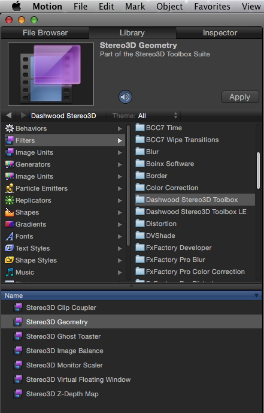Select the Color Correction folder

coord(195,188)
